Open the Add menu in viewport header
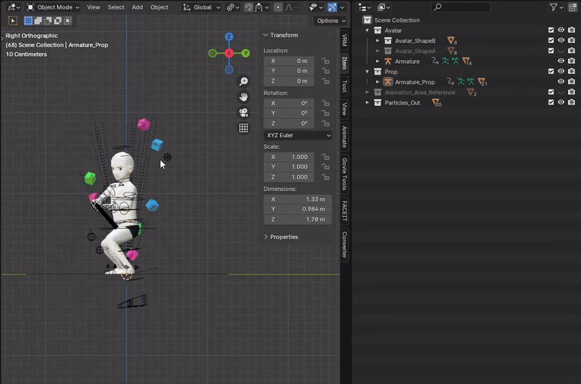This screenshot has height=384, width=581. (x=137, y=7)
